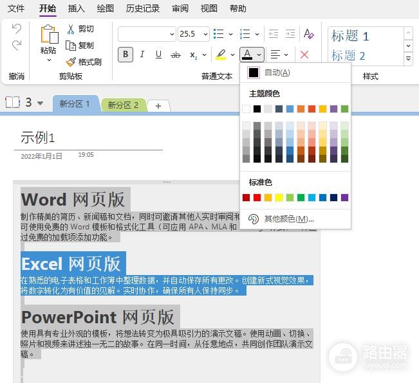Viewport: 419px width, 383px height.
Task: Click the redo arrow icon
Action: click(17, 45)
